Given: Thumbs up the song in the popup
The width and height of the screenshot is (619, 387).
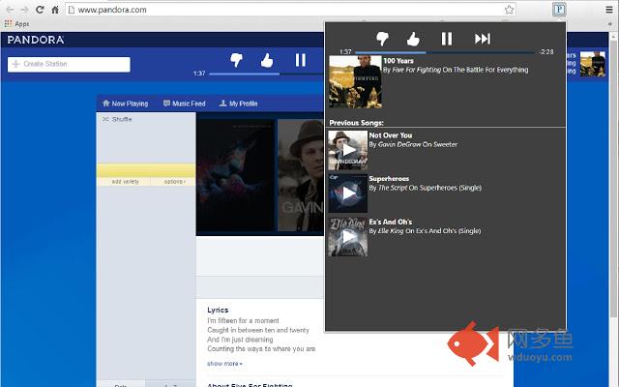Looking at the screenshot, I should tap(413, 39).
